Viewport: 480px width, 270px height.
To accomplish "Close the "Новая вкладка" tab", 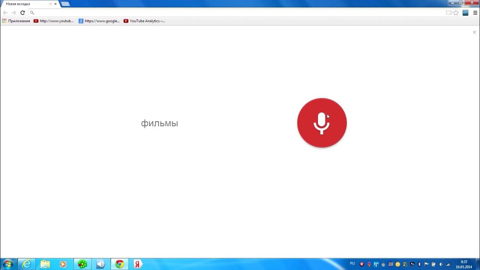I will [55, 4].
